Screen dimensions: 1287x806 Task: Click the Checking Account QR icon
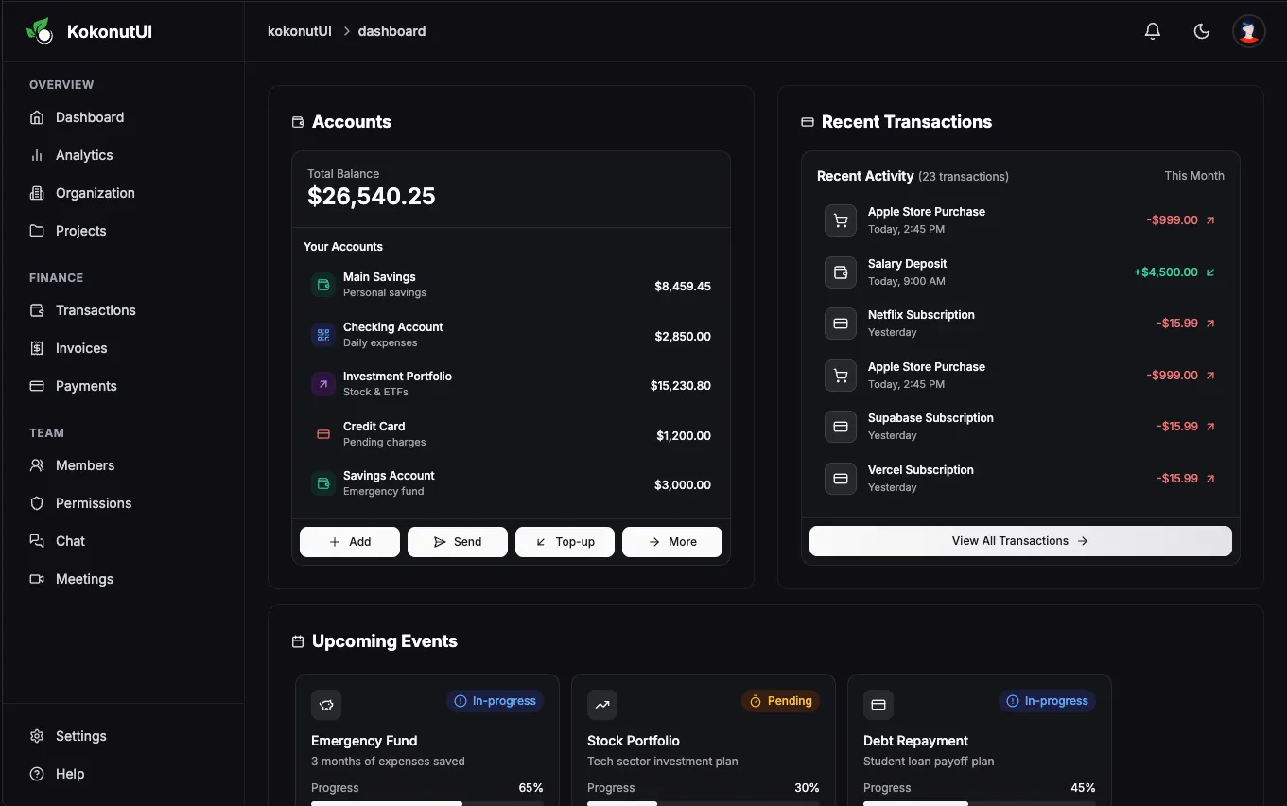pyautogui.click(x=323, y=335)
